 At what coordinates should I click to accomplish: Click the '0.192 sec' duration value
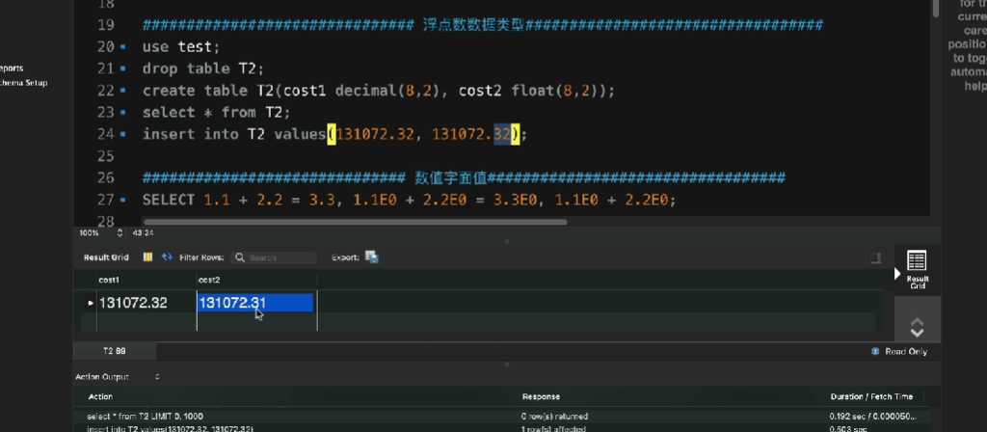[872, 417]
